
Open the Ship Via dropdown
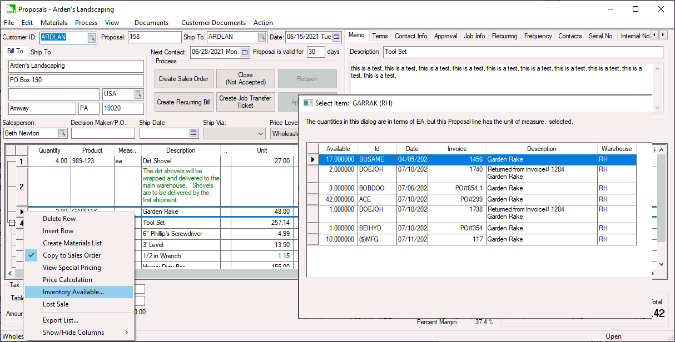(261, 134)
